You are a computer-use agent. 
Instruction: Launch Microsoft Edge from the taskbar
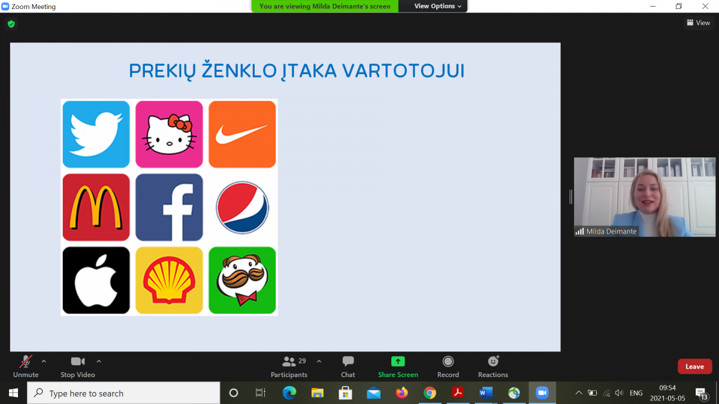tap(289, 393)
